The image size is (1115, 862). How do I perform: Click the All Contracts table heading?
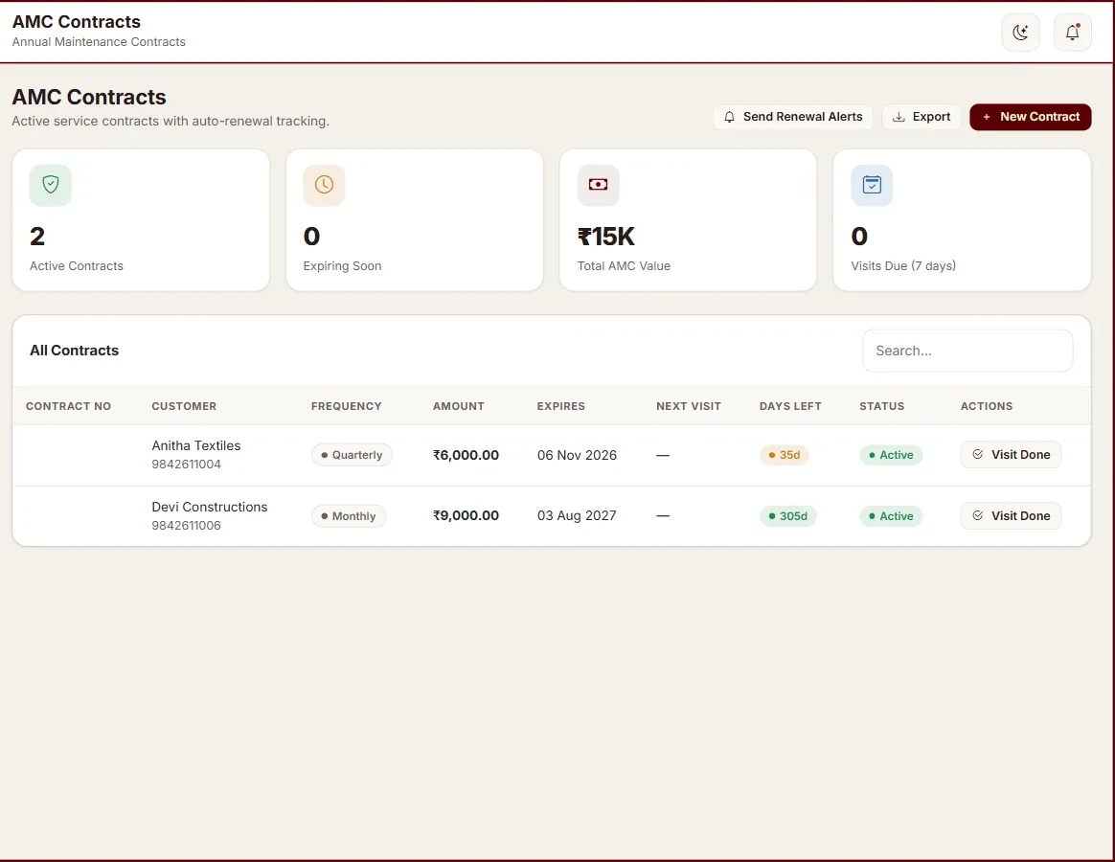coord(74,351)
